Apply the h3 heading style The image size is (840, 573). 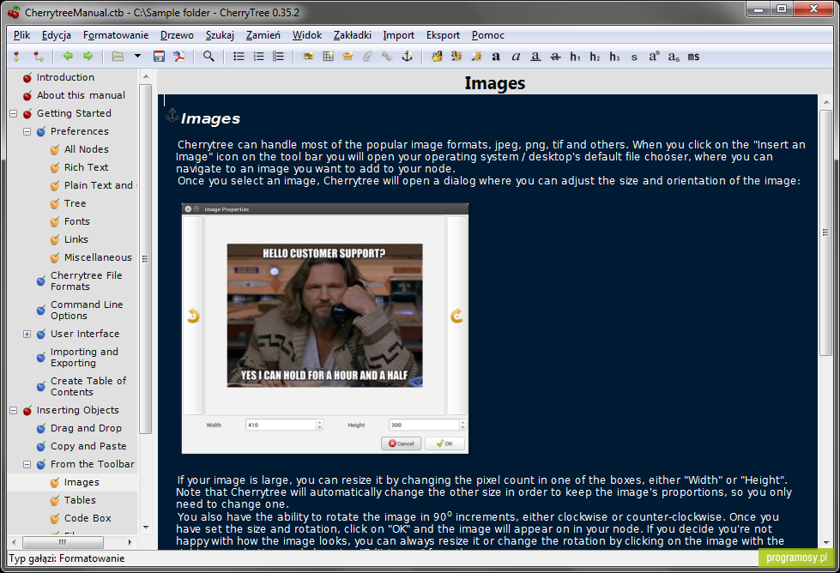tap(615, 57)
